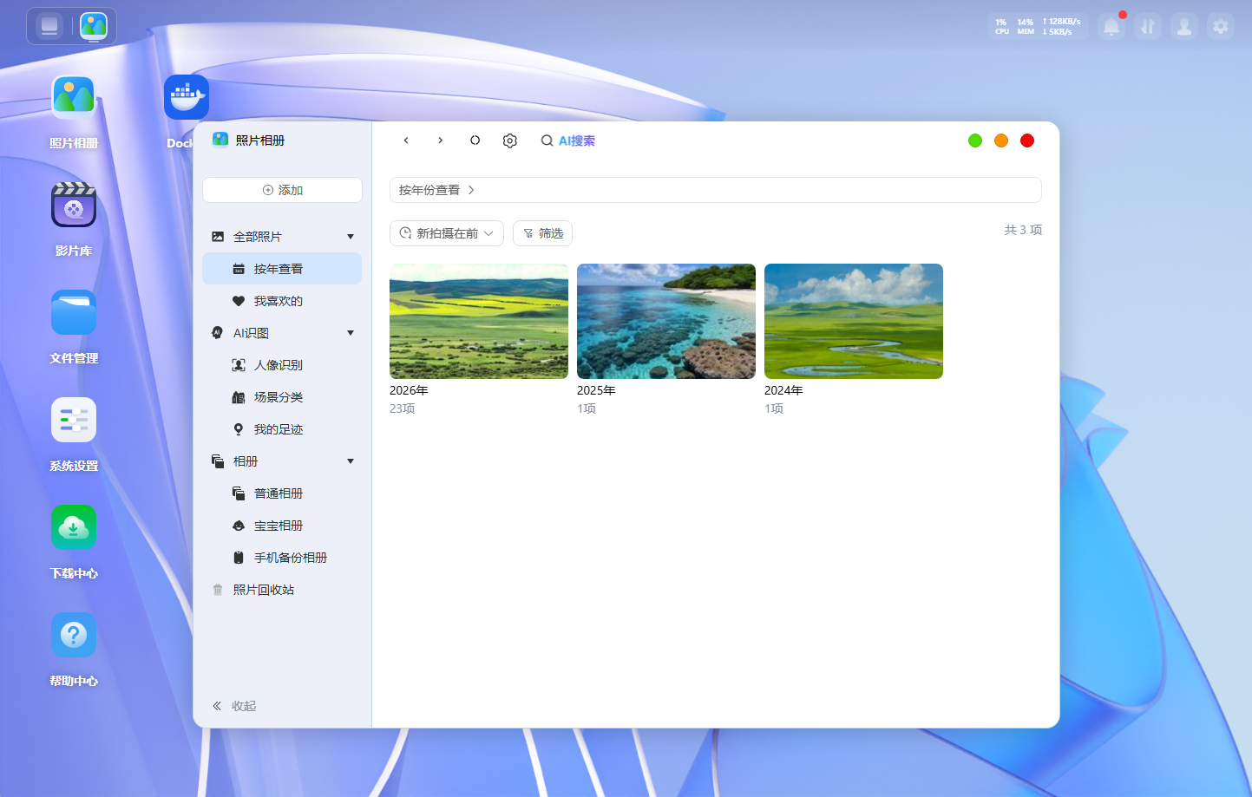Collapse the 全部照片 section arrow
Viewport: 1252px width, 797px height.
(x=351, y=237)
